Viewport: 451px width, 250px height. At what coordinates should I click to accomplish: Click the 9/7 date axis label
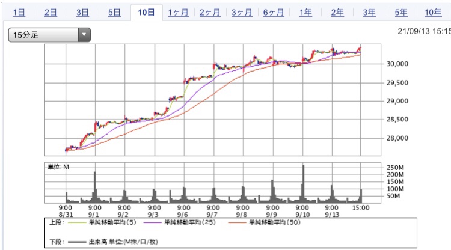pos(212,215)
